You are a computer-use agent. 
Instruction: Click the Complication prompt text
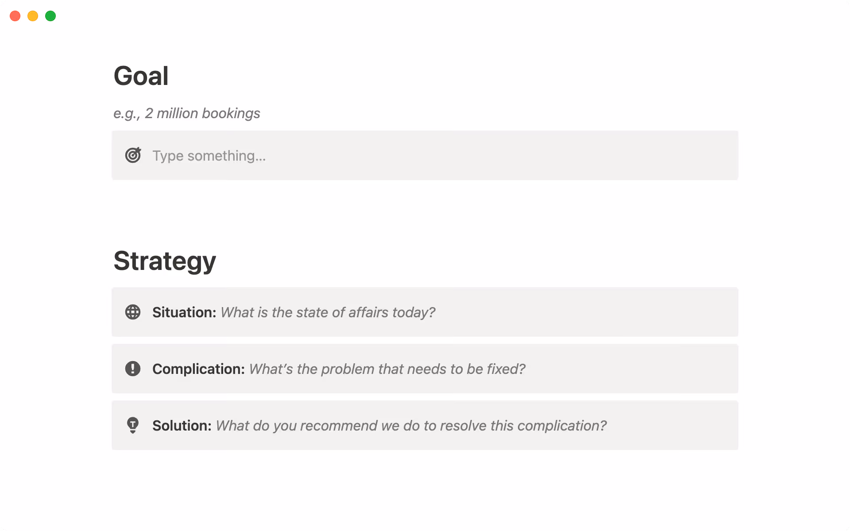387,369
